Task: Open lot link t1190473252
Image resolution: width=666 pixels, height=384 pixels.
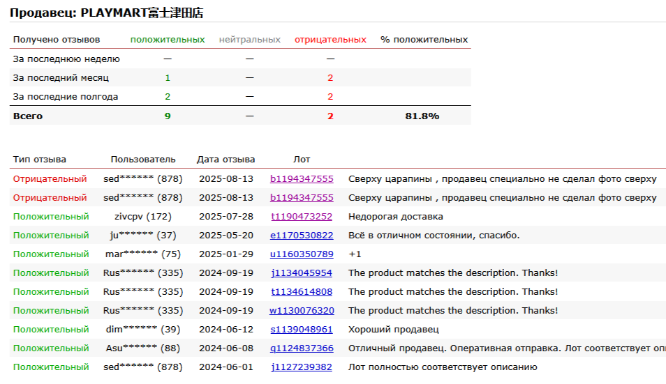Action: tap(302, 217)
